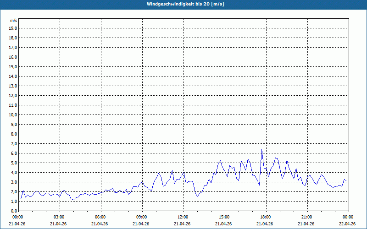Click the '03:00' time label
Viewport: 367px width, 229px height.
click(x=60, y=217)
